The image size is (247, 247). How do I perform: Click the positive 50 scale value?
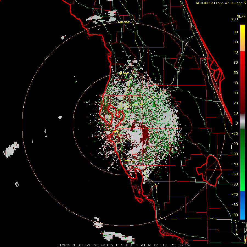point(236,73)
